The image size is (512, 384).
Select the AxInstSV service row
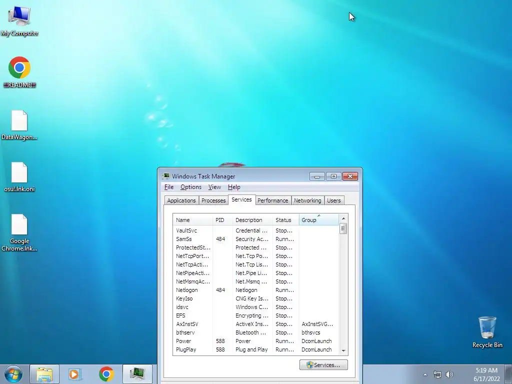tap(256, 324)
